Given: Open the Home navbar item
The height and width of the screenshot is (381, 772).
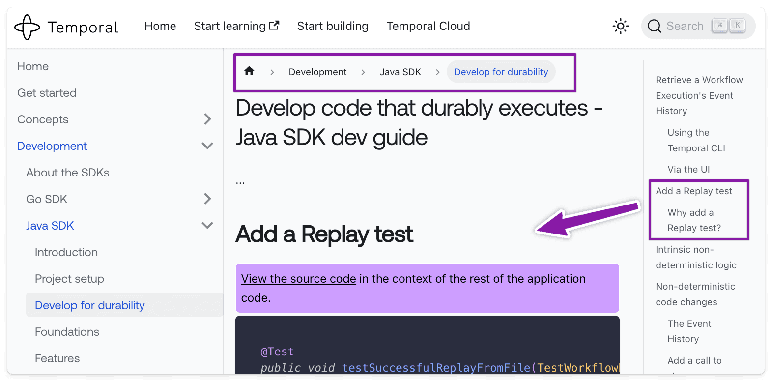Looking at the screenshot, I should [x=160, y=26].
